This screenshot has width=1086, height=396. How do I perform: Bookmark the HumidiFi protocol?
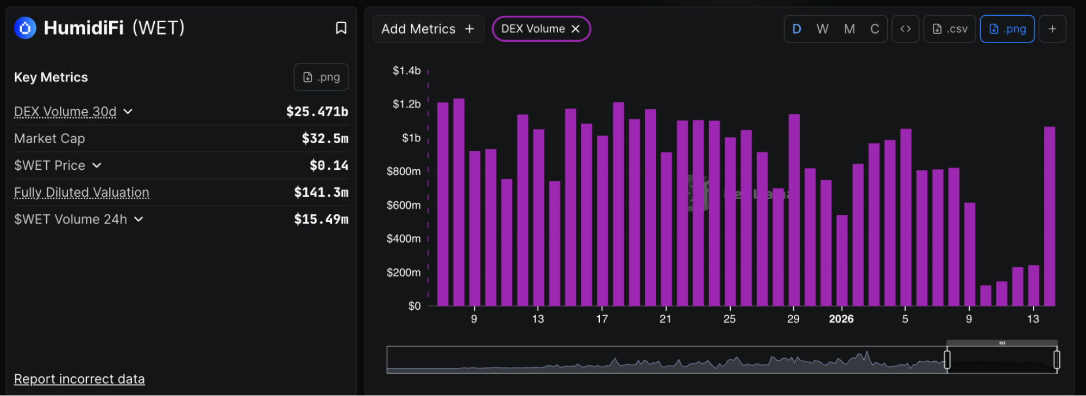pyautogui.click(x=341, y=28)
